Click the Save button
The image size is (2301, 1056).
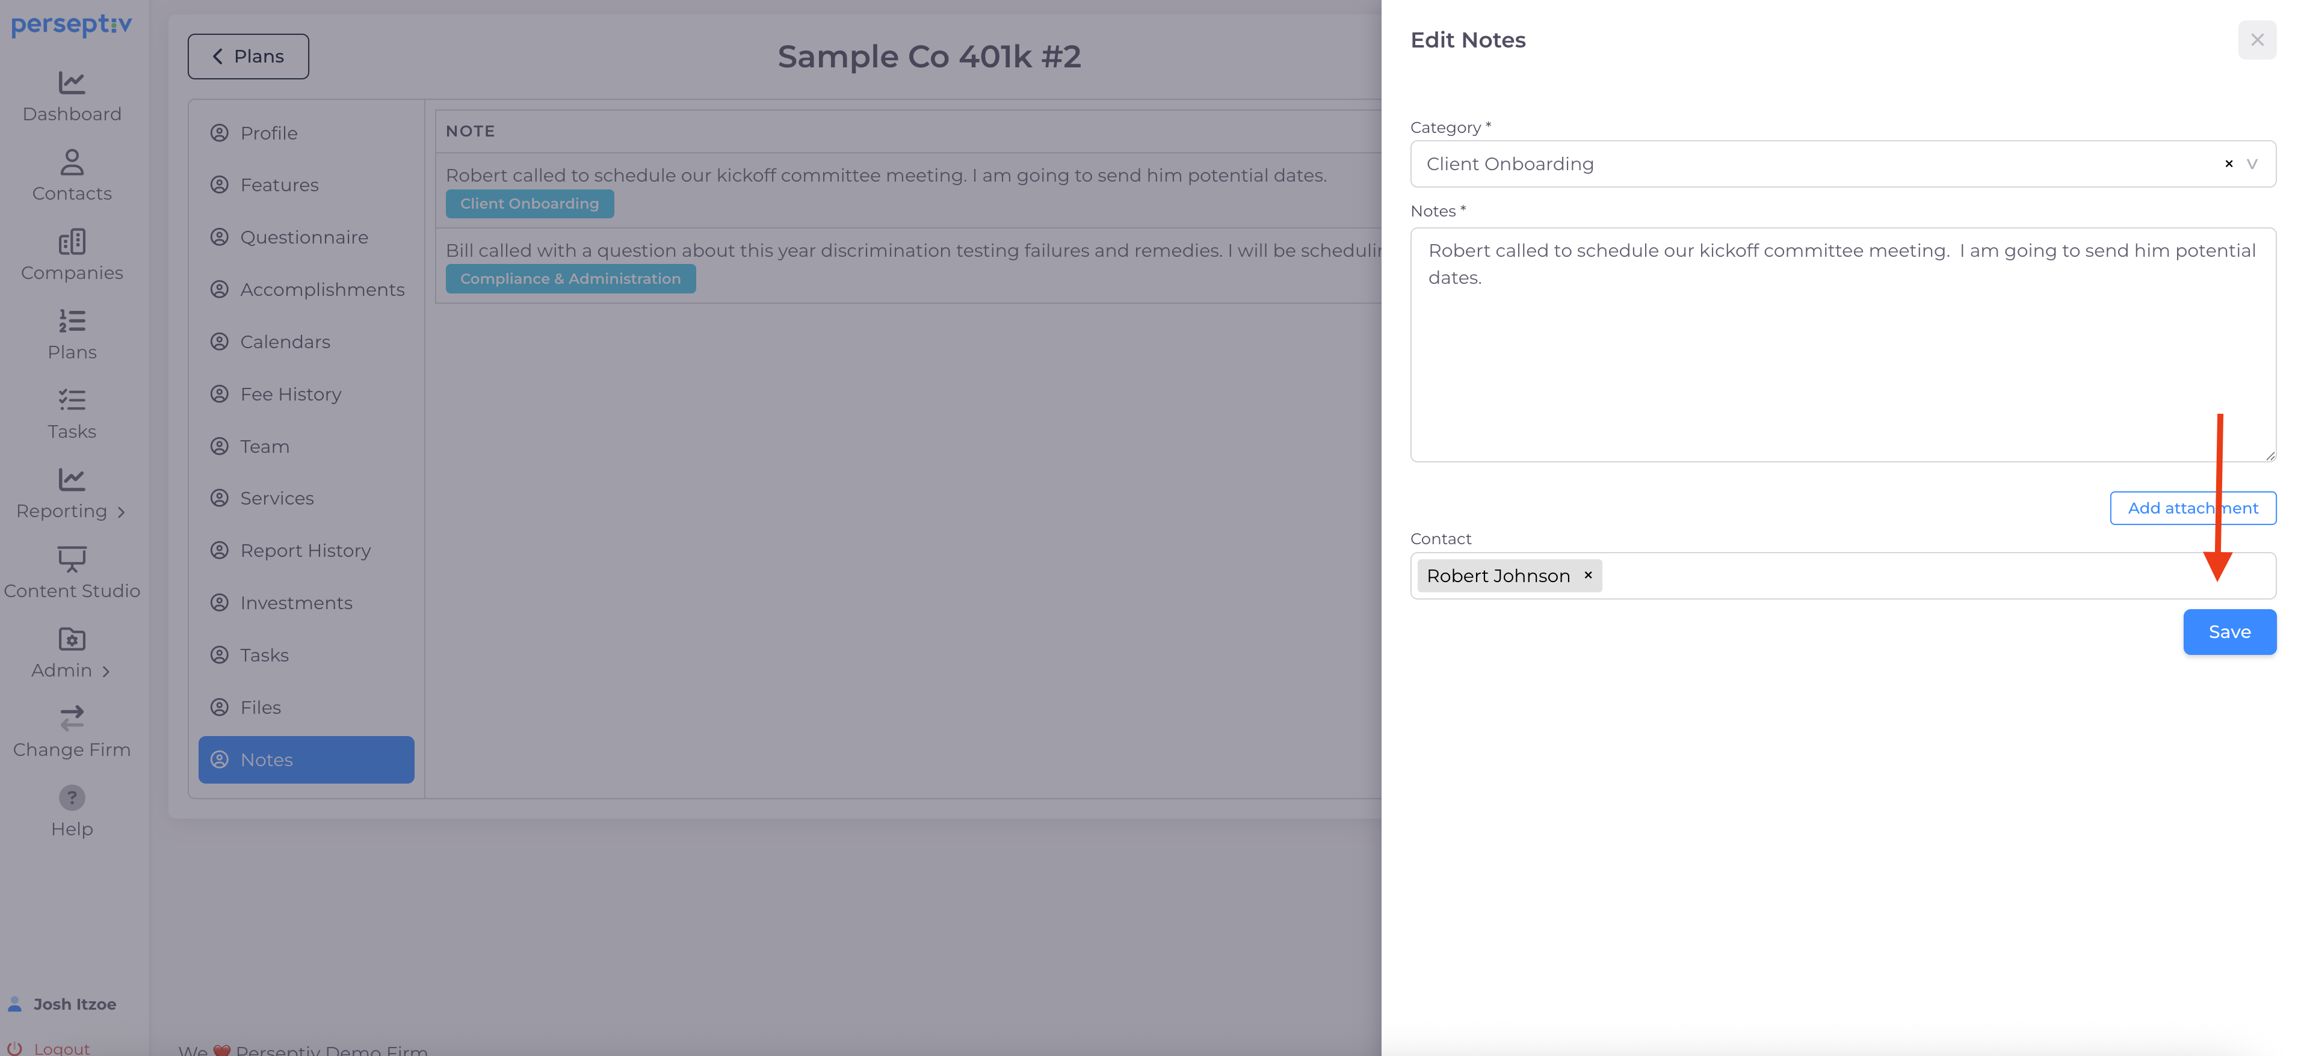[x=2229, y=632]
